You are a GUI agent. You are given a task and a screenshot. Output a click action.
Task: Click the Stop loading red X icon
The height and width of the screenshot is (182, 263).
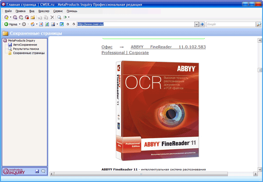[x=41, y=24]
